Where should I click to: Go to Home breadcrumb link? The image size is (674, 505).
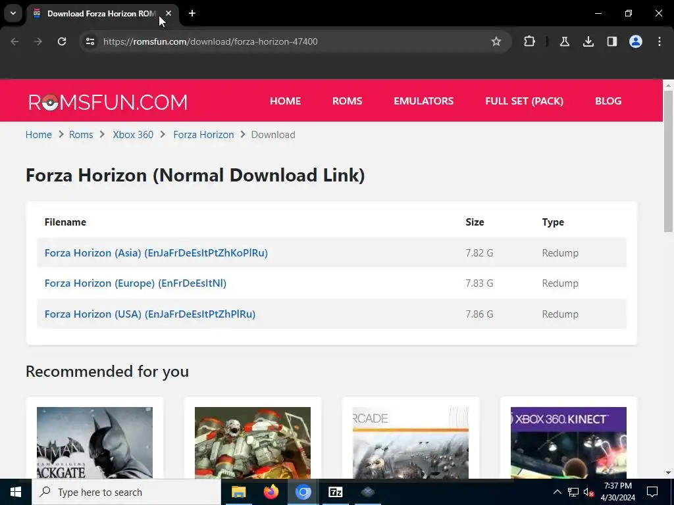pyautogui.click(x=39, y=134)
